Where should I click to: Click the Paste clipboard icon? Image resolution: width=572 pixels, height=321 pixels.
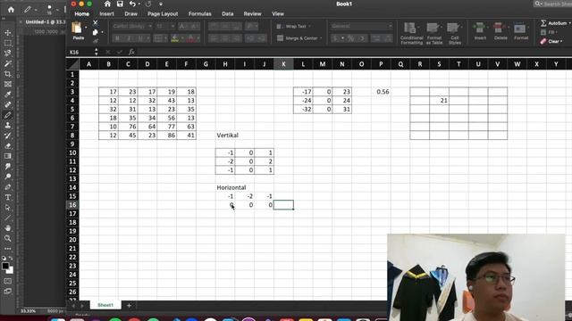(77, 28)
